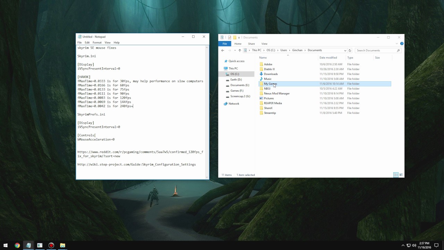Click Users in address breadcrumb
Screen dimensions: 444x250
[284, 50]
